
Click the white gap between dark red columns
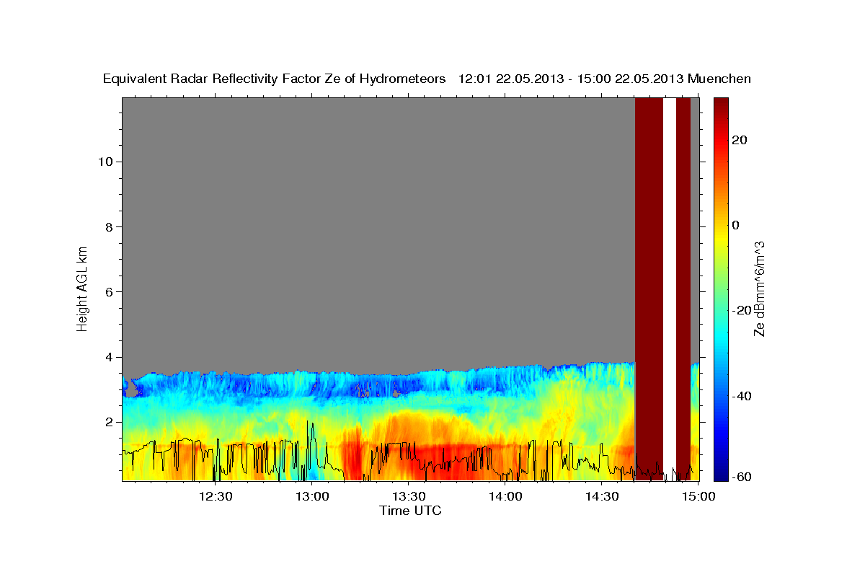[x=669, y=288]
